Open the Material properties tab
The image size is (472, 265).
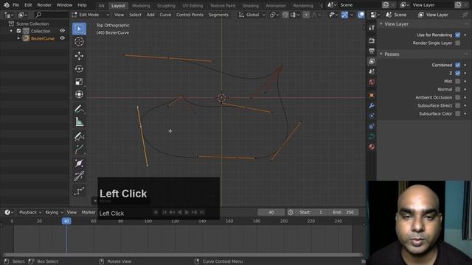click(372, 146)
